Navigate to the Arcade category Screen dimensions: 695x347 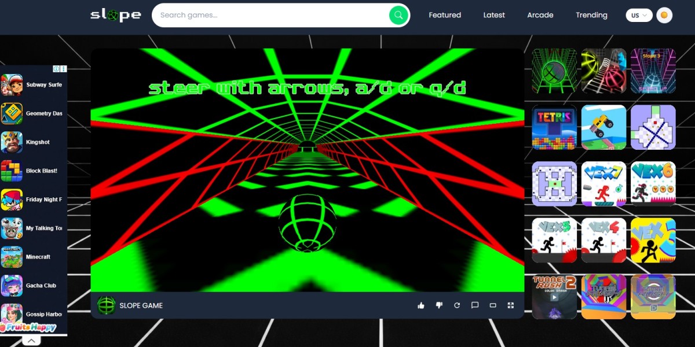[x=540, y=15]
